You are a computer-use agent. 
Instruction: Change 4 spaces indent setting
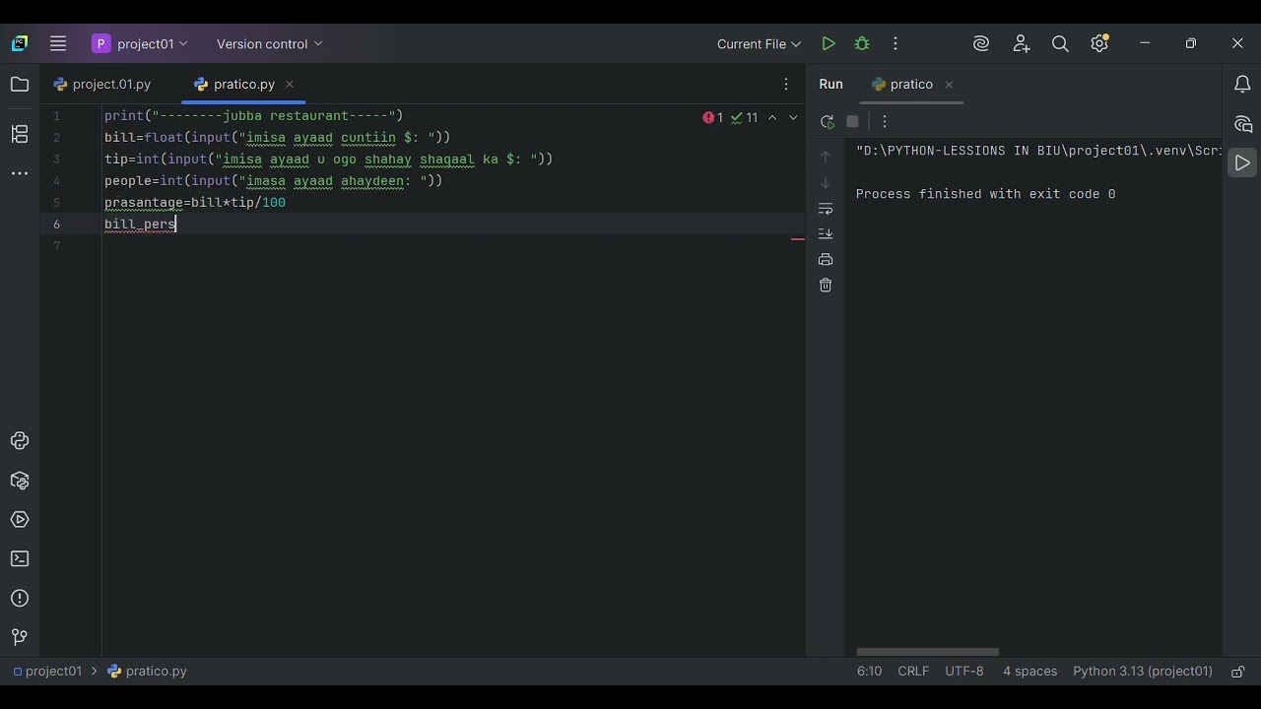click(1029, 672)
